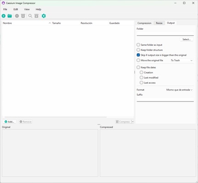Viewport: 198px width, 183px height.
Task: Click the Folder path input field
Action: click(x=165, y=33)
